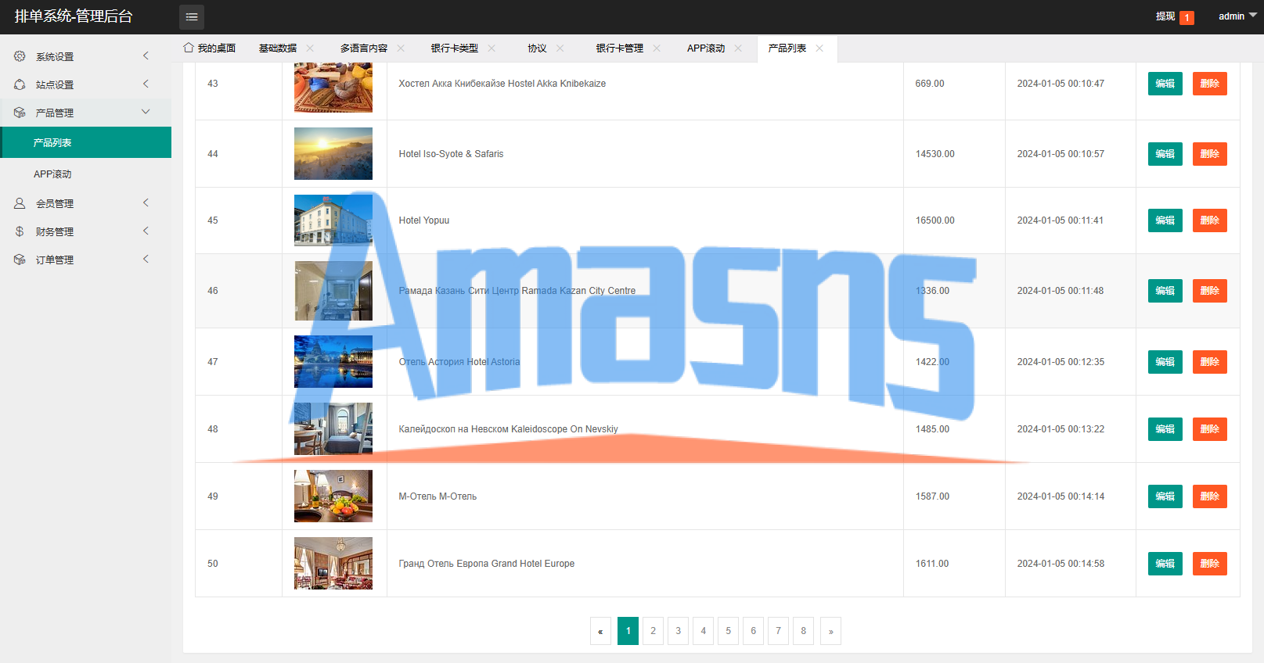The height and width of the screenshot is (663, 1264).
Task: Go to page 8
Action: tap(804, 631)
